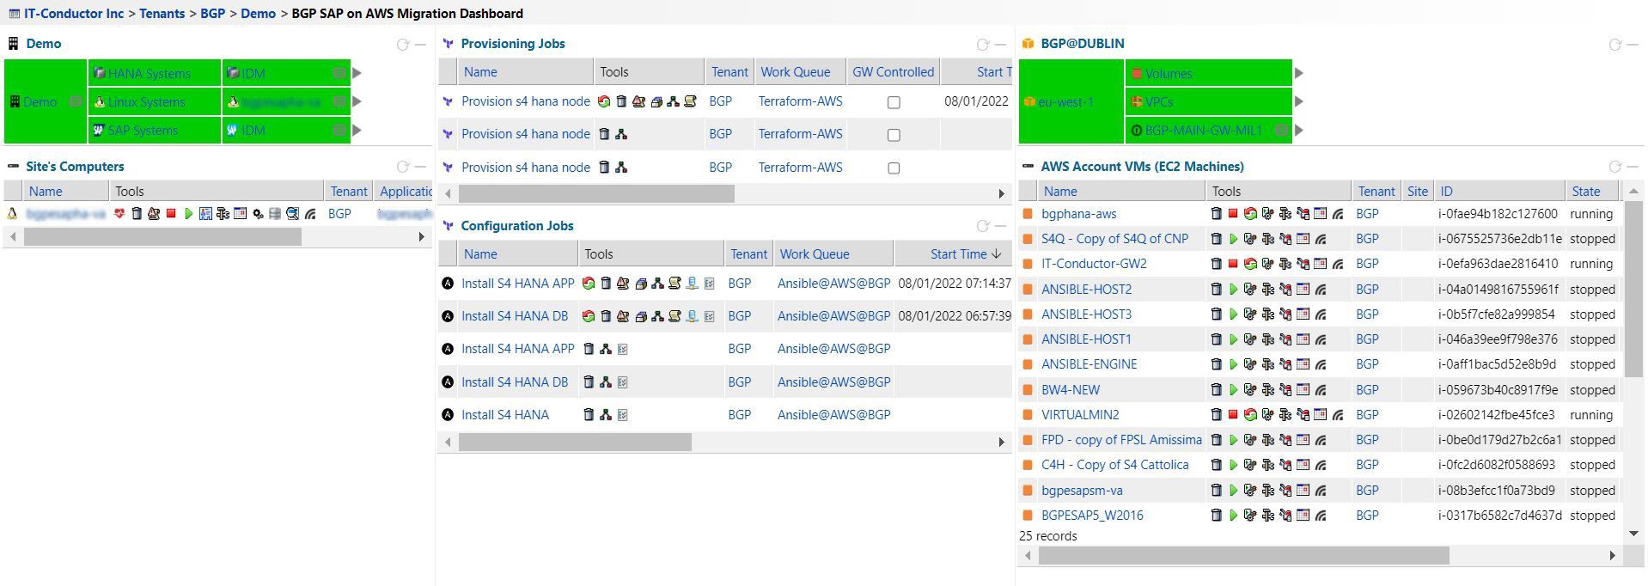Refresh the AWS Account VMs panel
This screenshot has height=586, width=1648.
coord(1614,167)
